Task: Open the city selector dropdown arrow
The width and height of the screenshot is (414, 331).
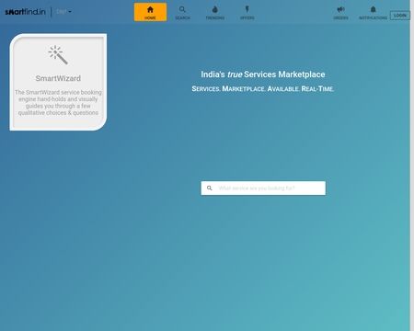Action: 70,12
